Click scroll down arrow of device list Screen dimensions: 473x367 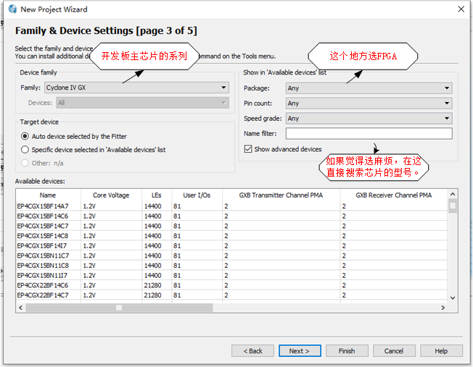[x=453, y=298]
